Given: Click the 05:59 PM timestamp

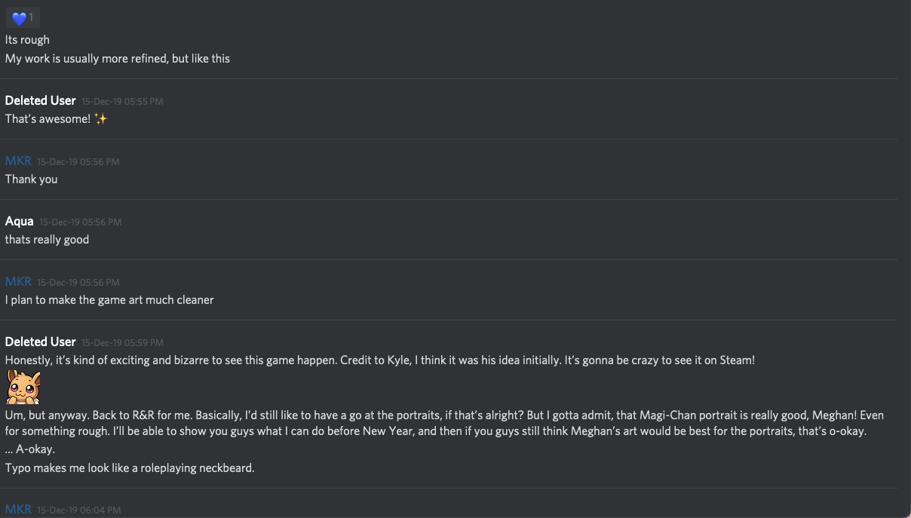Looking at the screenshot, I should click(x=122, y=342).
